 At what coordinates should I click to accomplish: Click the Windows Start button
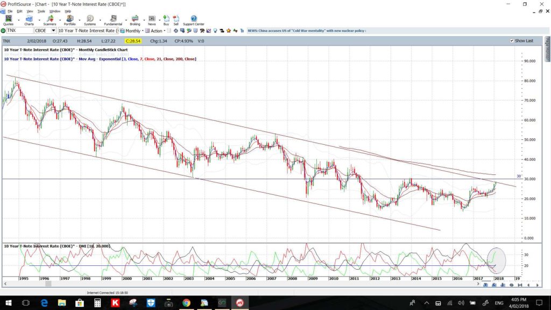coord(9,302)
